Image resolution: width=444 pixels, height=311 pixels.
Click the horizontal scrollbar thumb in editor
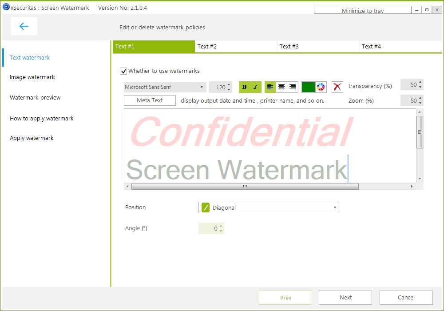(x=245, y=186)
